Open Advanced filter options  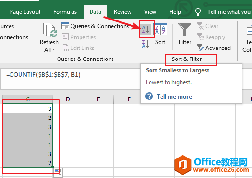click(x=213, y=48)
